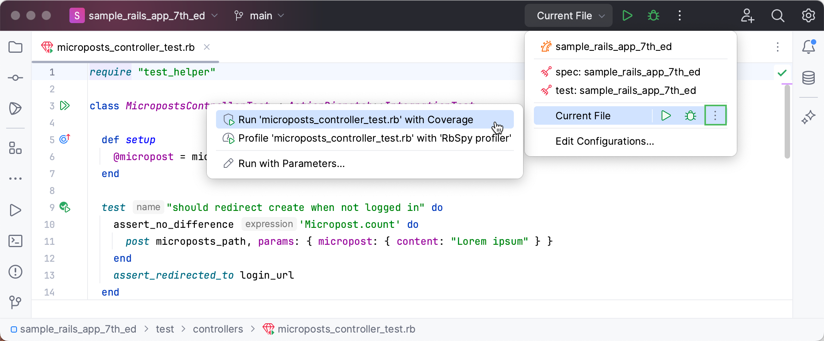Show notifications bell panel
The image size is (824, 341).
(808, 47)
